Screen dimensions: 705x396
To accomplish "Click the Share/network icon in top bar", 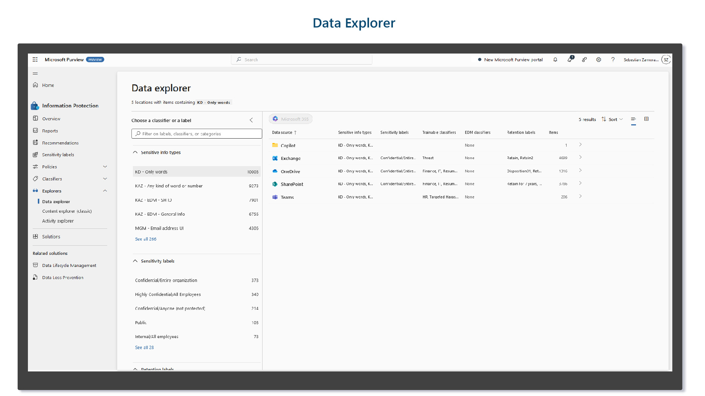I will (x=585, y=59).
